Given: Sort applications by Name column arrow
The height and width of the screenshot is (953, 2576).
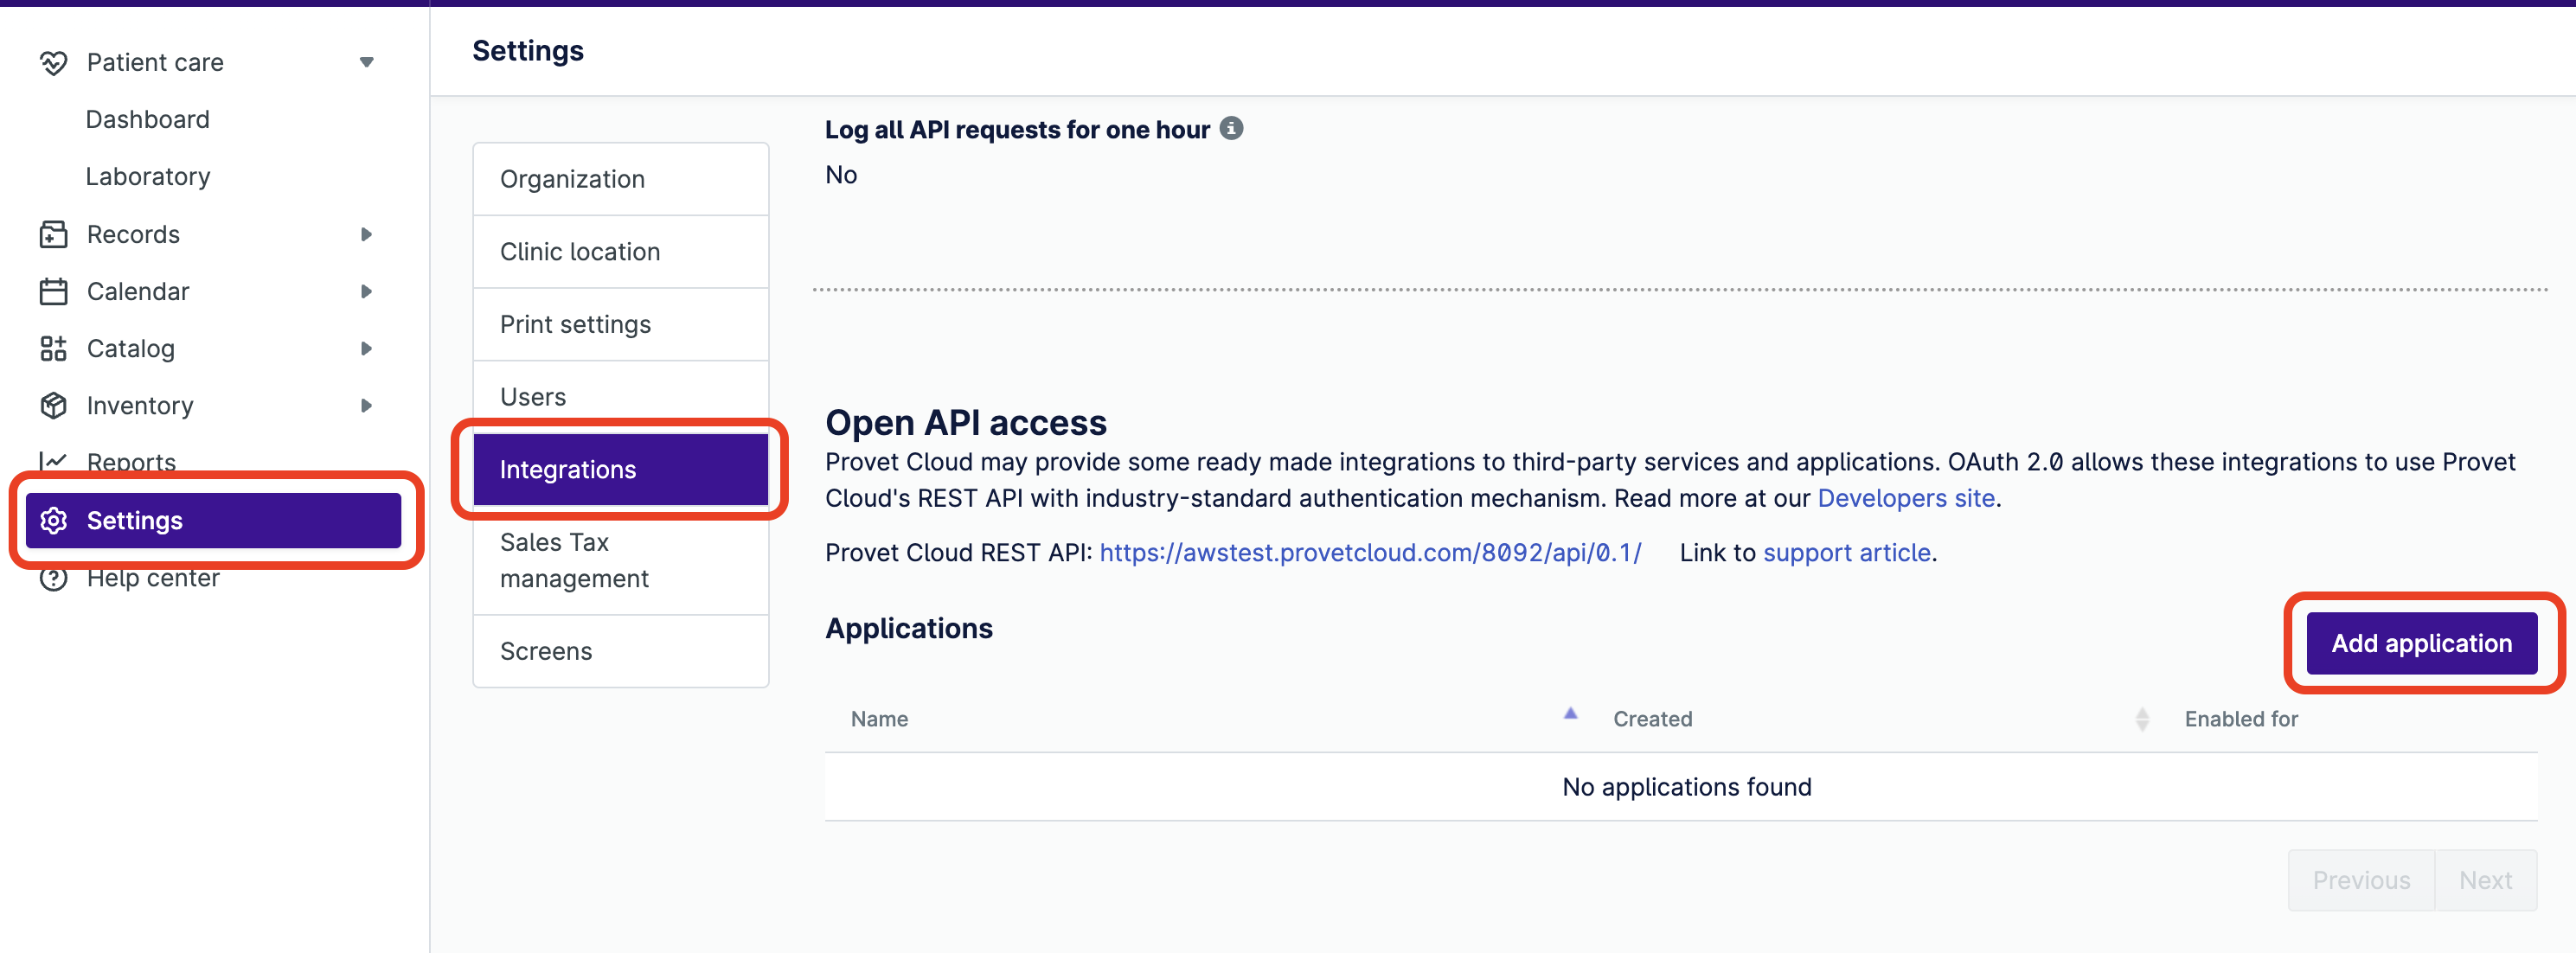Looking at the screenshot, I should pyautogui.click(x=1570, y=714).
